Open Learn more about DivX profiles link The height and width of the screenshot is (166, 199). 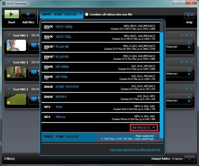pos(135,150)
